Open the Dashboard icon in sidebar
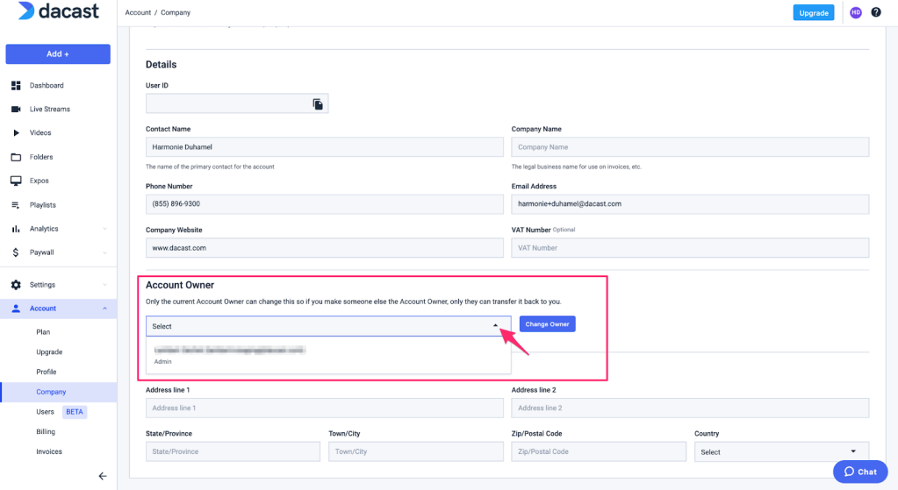Viewport: 898px width, 490px height. coord(16,85)
